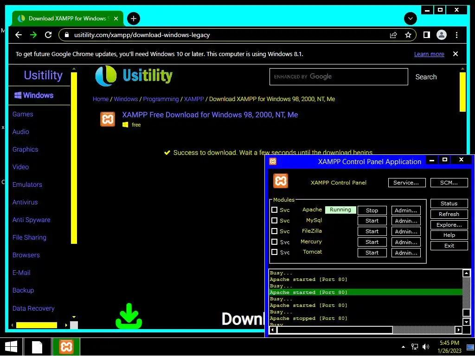The image size is (475, 356).
Task: Click the Search button
Action: 426,77
